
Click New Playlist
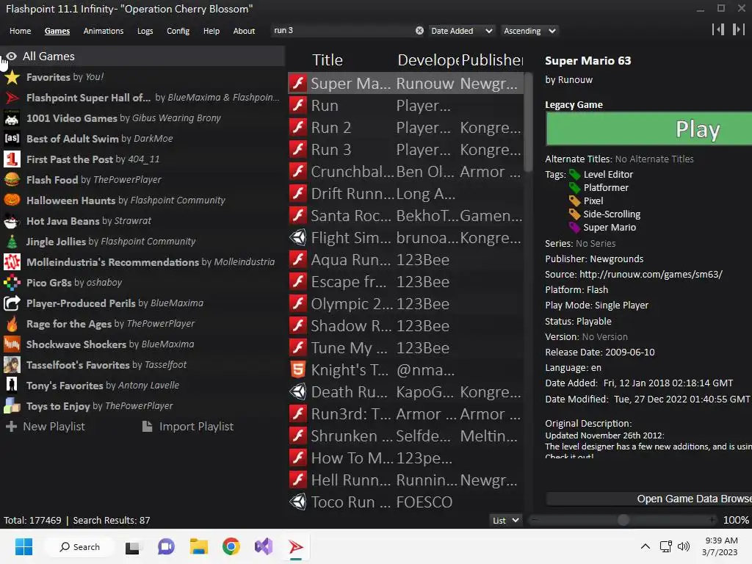pyautogui.click(x=45, y=427)
